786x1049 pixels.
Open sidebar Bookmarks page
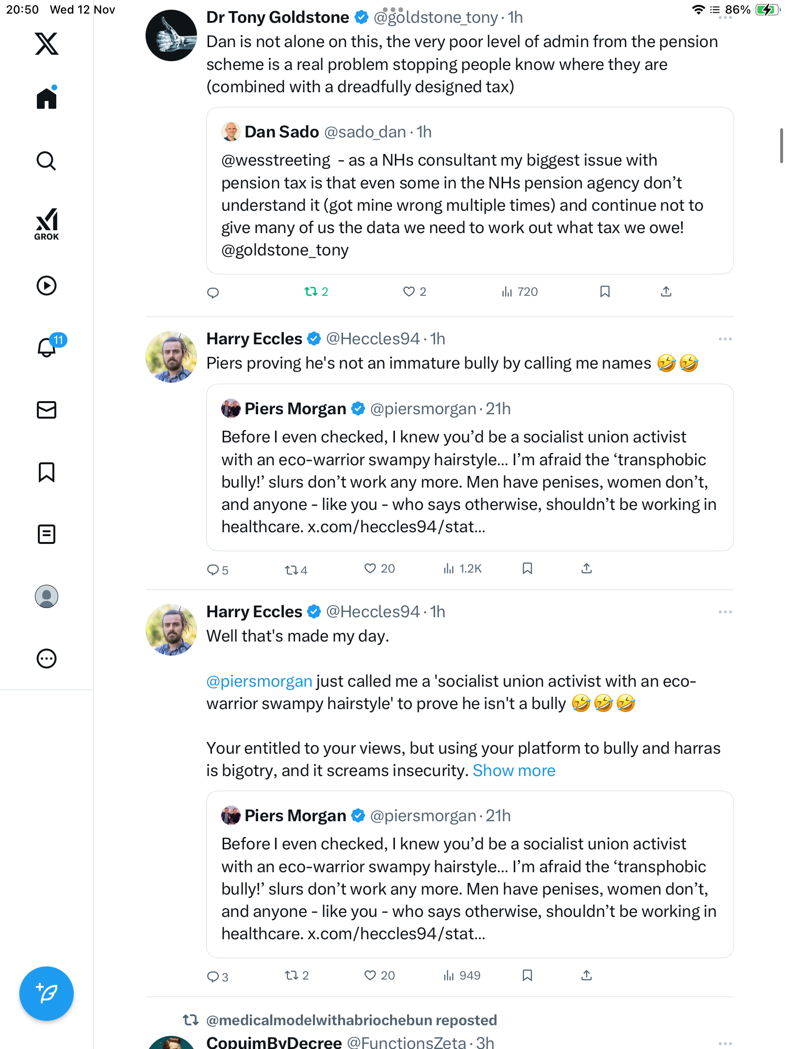(x=47, y=472)
